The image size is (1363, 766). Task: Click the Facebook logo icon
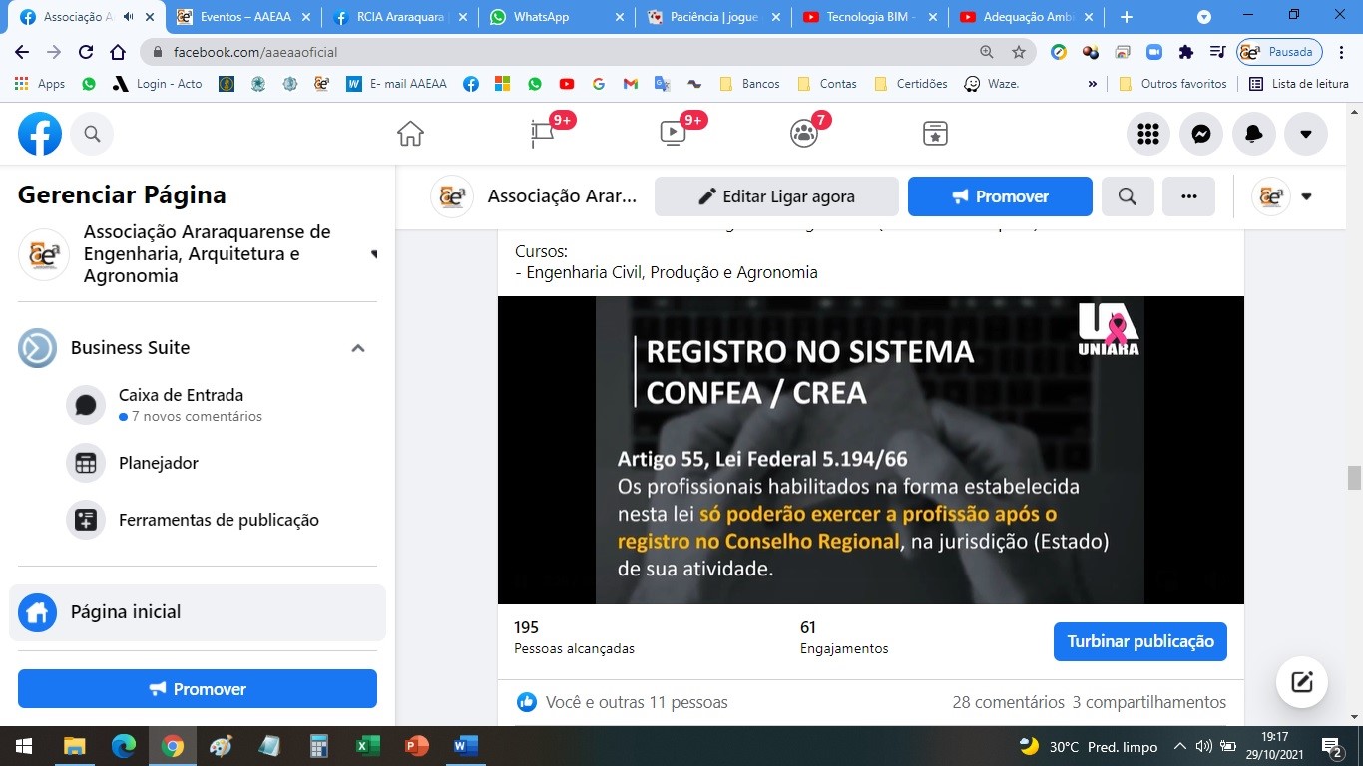coord(40,134)
